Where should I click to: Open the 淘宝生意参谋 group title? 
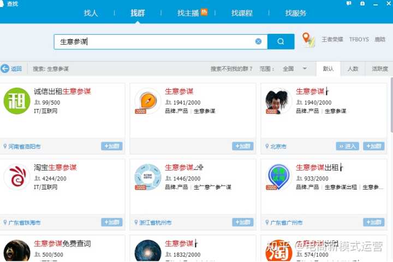pos(55,168)
